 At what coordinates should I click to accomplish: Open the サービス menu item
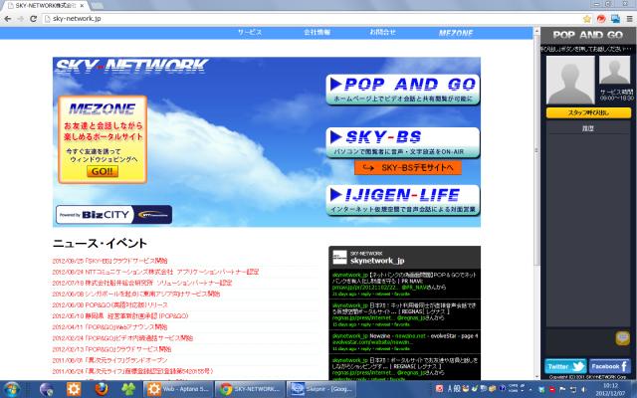pyautogui.click(x=250, y=33)
